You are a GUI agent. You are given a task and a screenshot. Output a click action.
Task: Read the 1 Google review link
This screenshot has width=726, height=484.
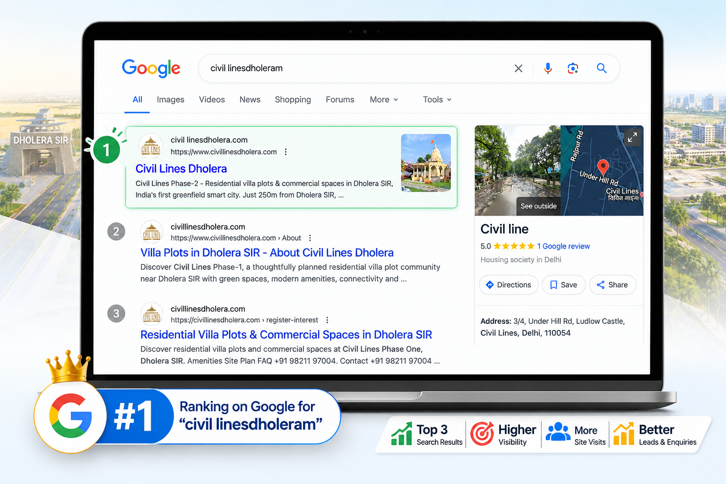pyautogui.click(x=563, y=246)
